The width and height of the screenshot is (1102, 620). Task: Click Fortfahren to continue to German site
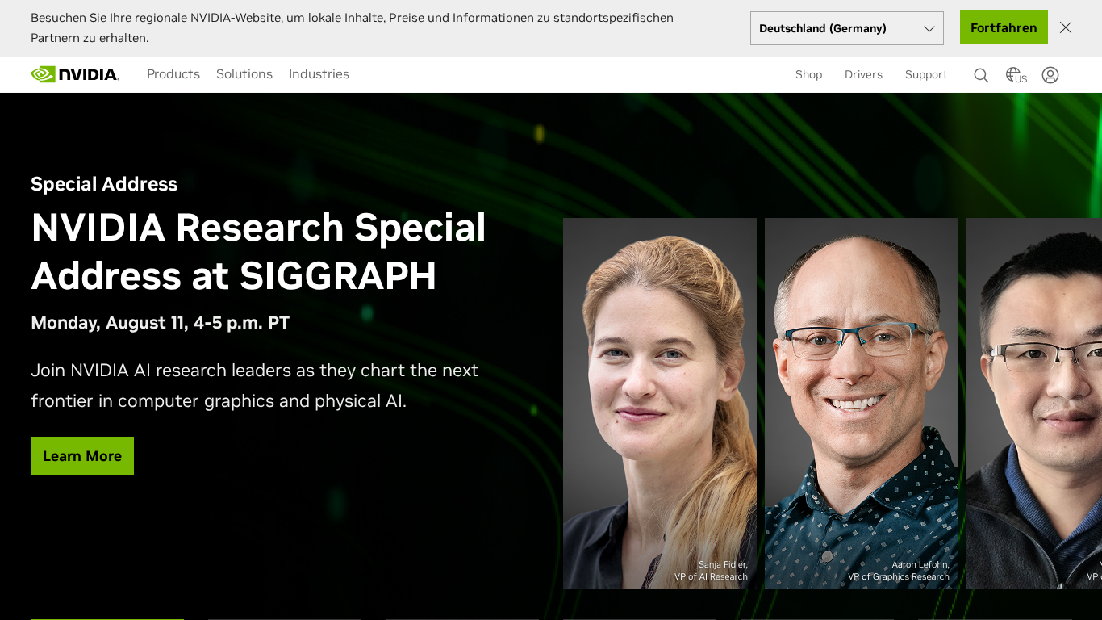pyautogui.click(x=1004, y=27)
